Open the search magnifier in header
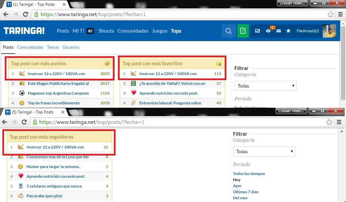 (x=229, y=31)
